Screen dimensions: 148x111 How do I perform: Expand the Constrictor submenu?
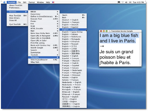[44, 14]
